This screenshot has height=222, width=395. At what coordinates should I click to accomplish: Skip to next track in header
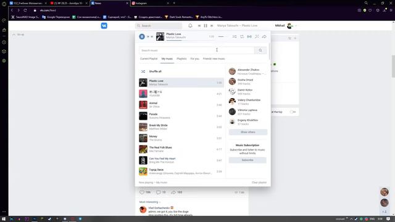point(212,26)
